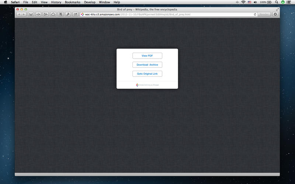Click the crown-shaped toolbar extension icon
The width and height of the screenshot is (295, 184).
[31, 14]
